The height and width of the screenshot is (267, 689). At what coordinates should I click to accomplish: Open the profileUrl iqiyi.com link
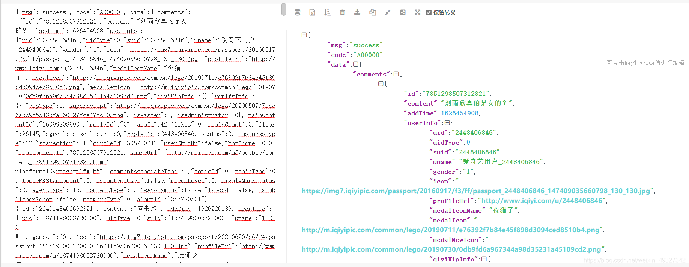(542, 201)
